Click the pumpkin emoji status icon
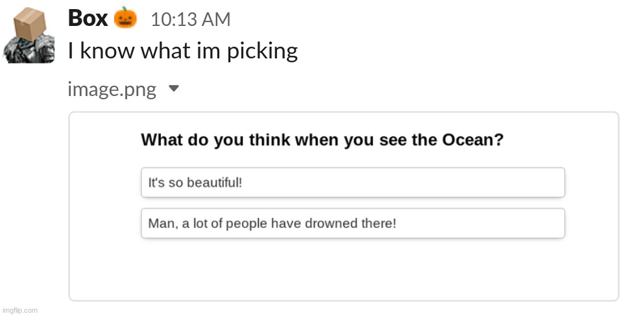Screen dimensions: 641x316 coord(125,18)
